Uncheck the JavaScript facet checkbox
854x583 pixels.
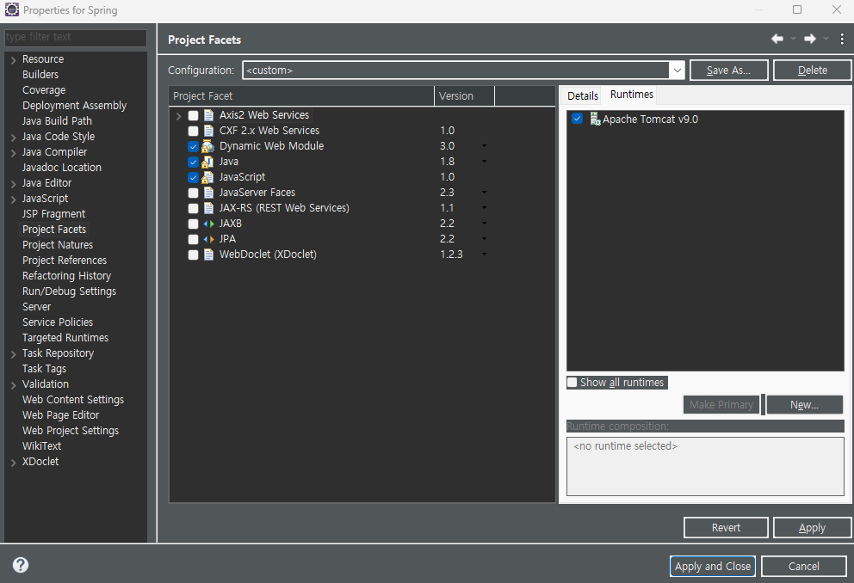click(194, 177)
